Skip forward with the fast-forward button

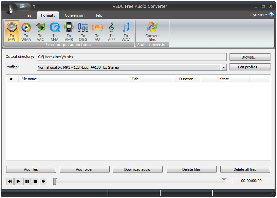[43, 181]
